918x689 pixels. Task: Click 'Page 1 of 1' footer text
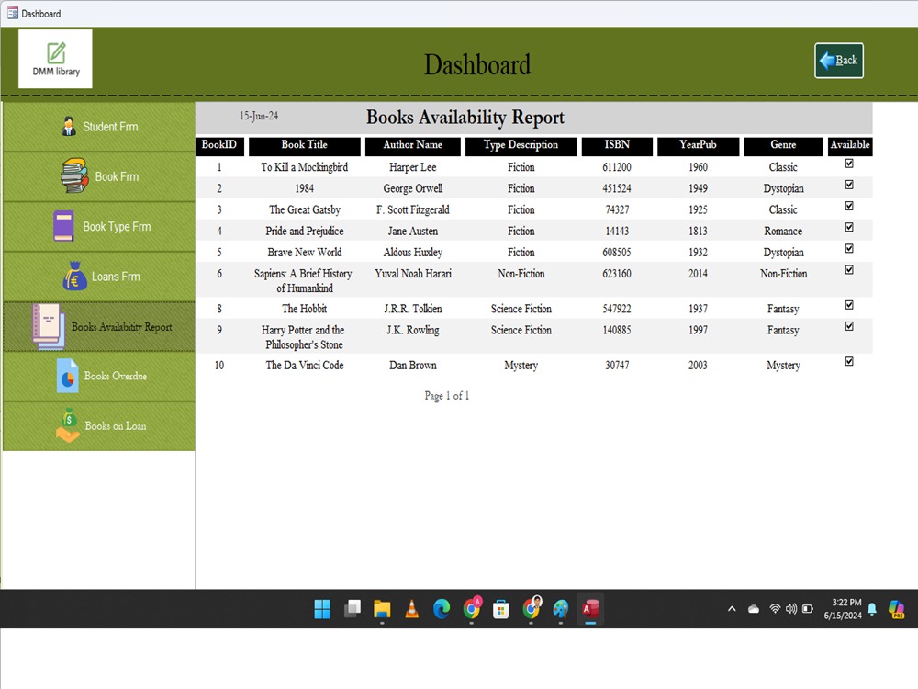click(447, 396)
